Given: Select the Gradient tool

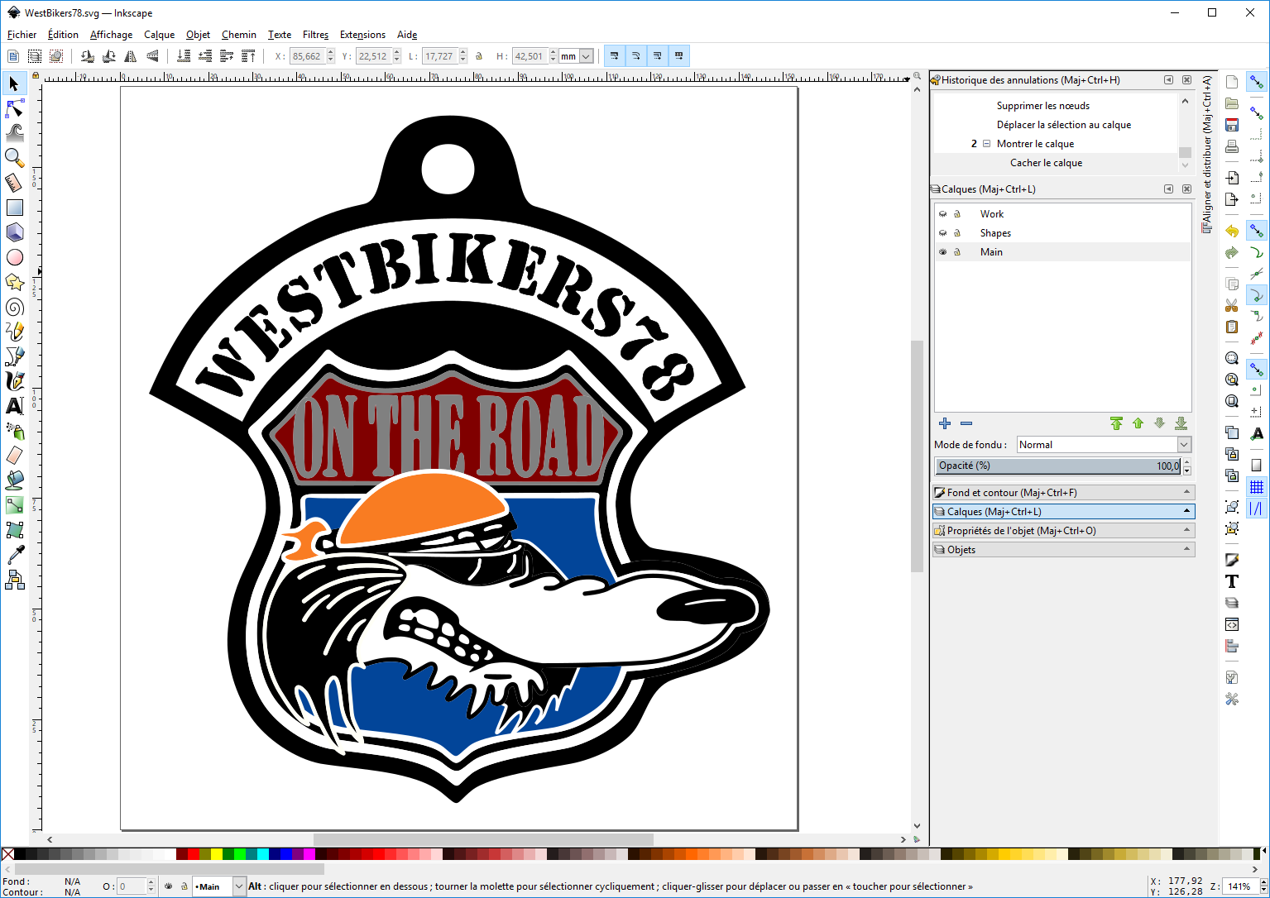Looking at the screenshot, I should coord(14,505).
